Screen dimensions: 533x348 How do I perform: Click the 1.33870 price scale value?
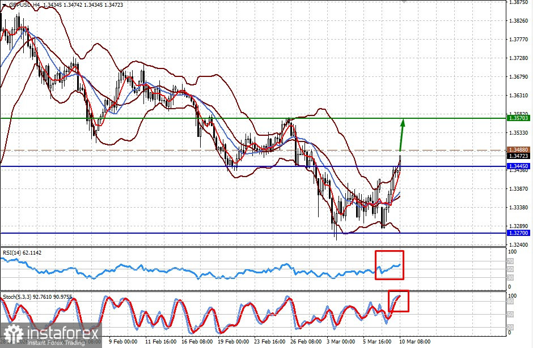[518, 189]
